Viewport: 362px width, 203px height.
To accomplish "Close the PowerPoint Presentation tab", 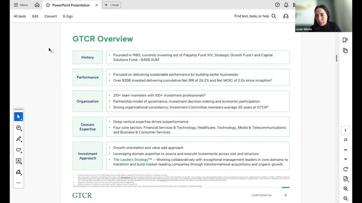I will pos(97,5).
